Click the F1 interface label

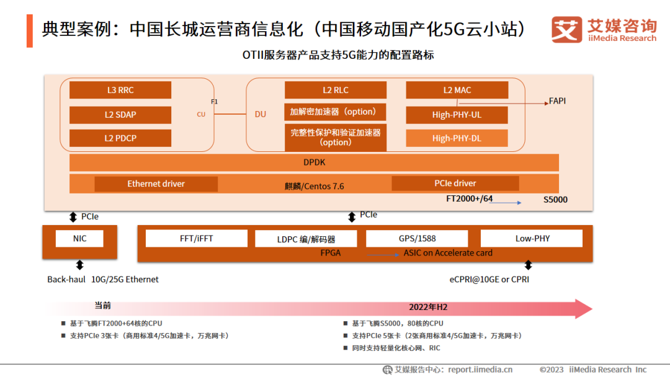tap(214, 102)
